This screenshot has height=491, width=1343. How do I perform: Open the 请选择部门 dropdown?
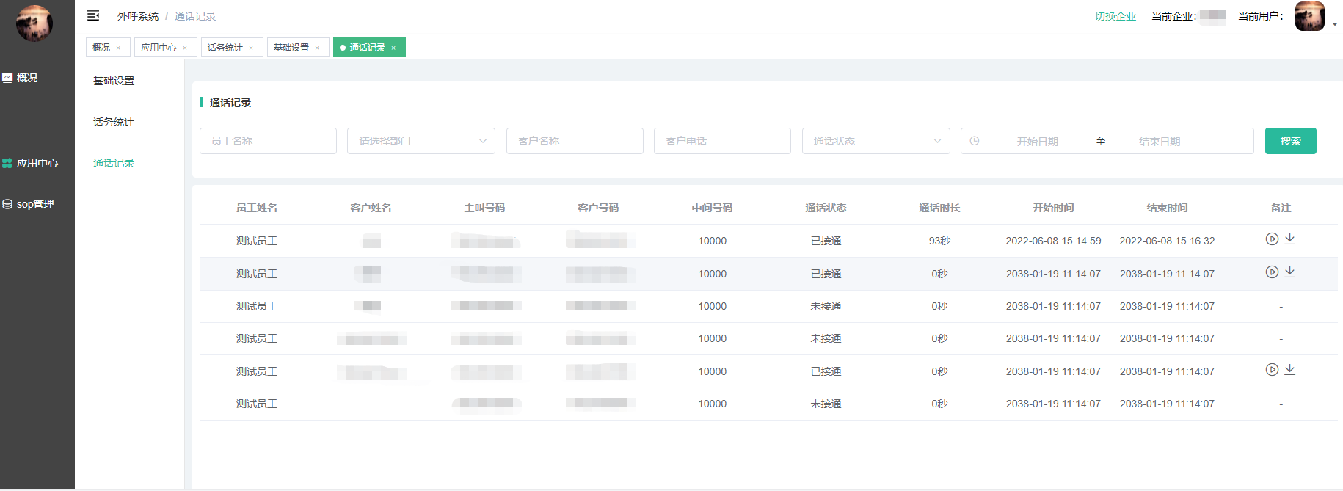[x=421, y=141]
